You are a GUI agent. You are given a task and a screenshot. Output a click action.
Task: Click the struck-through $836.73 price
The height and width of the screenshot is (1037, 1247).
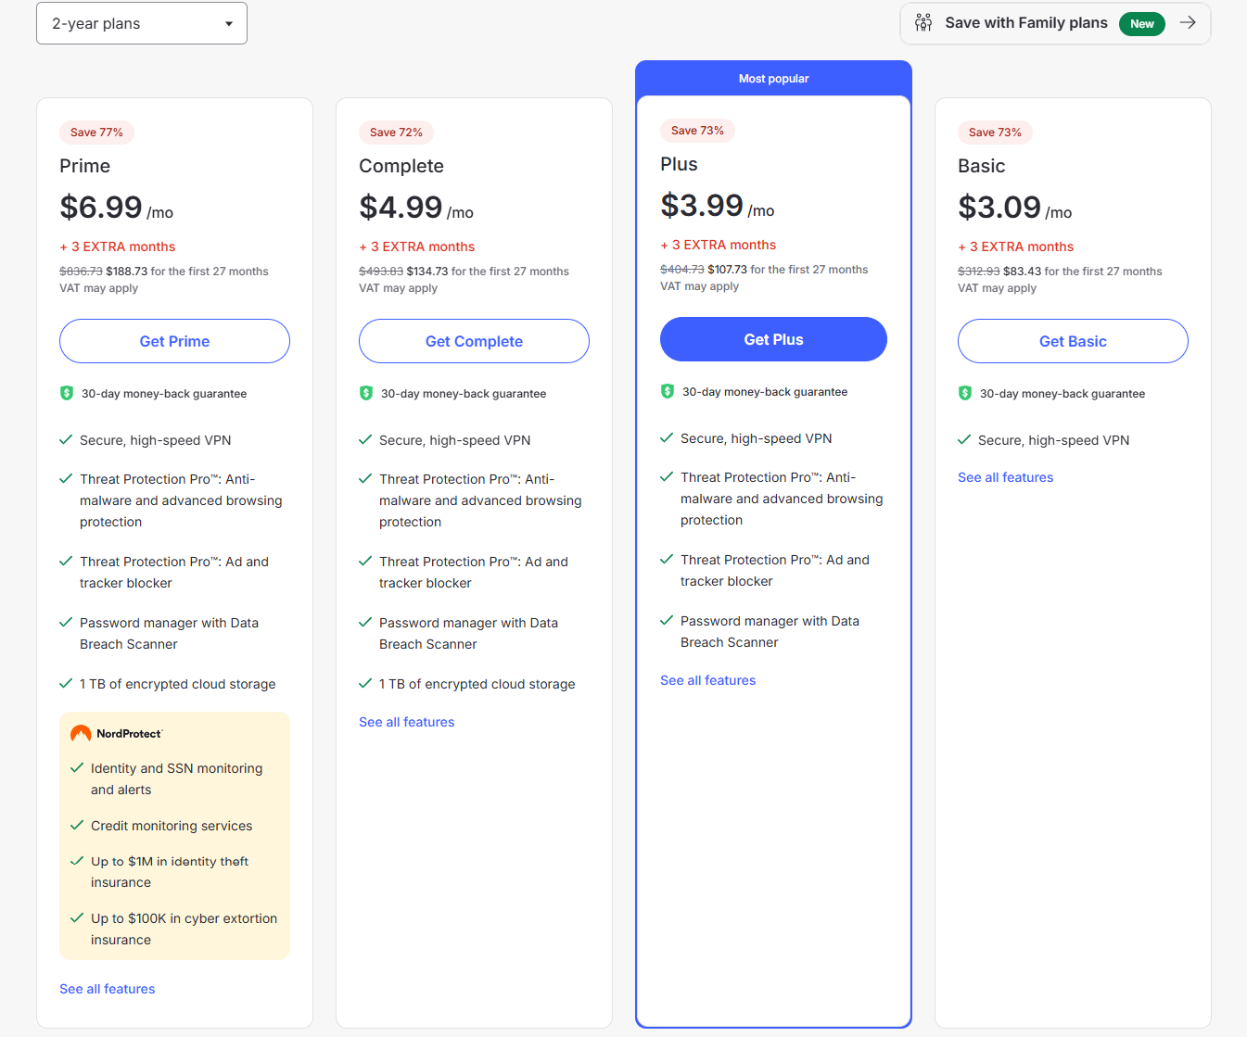coord(82,272)
